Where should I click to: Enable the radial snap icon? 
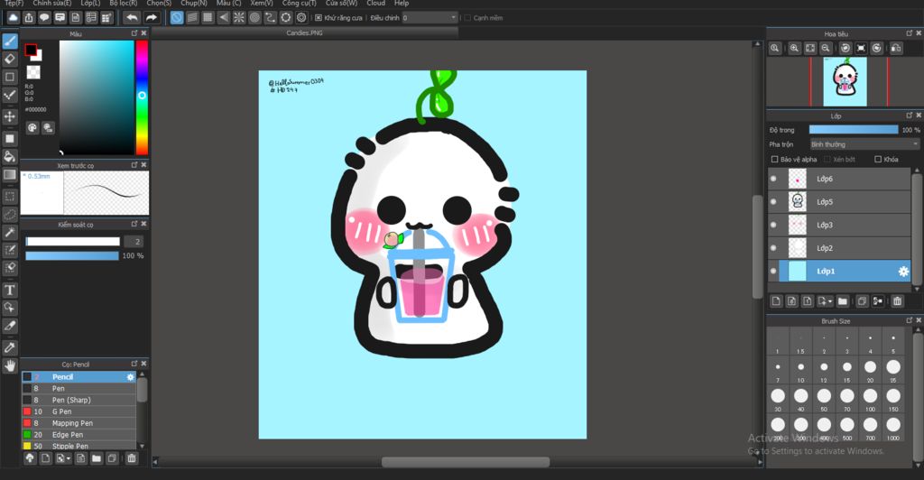[x=238, y=18]
